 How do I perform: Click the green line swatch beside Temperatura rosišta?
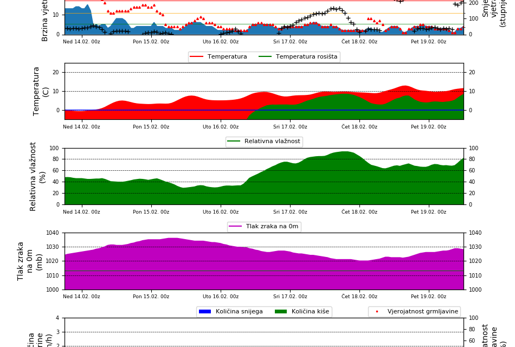[x=265, y=56]
